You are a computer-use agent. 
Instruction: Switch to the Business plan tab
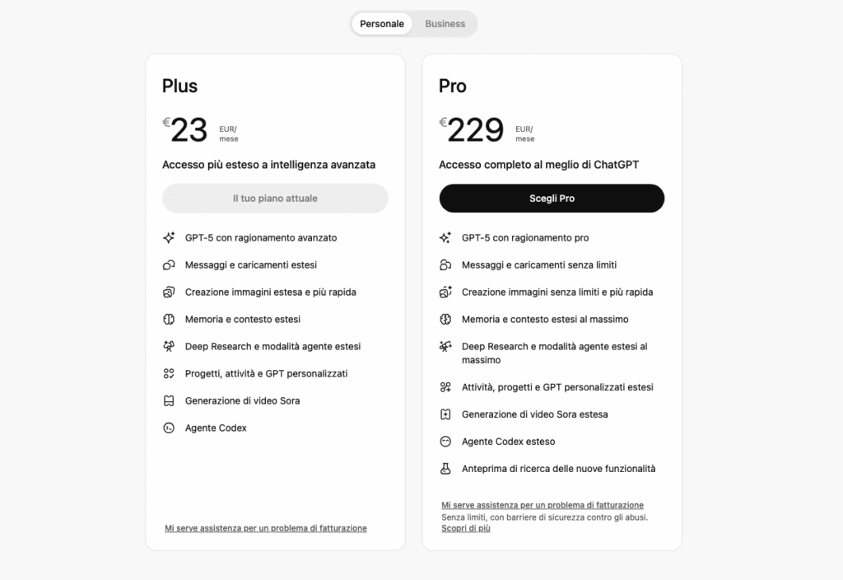[445, 24]
